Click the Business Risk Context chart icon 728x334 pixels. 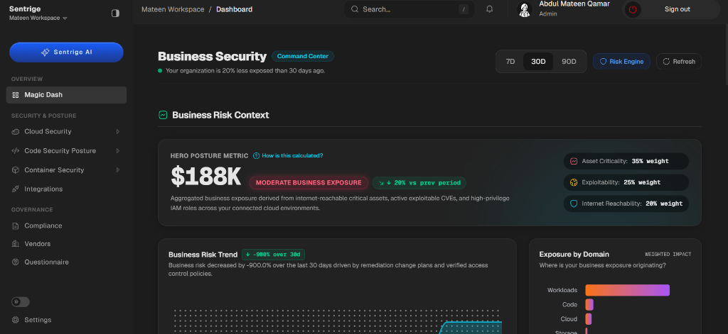pos(163,115)
